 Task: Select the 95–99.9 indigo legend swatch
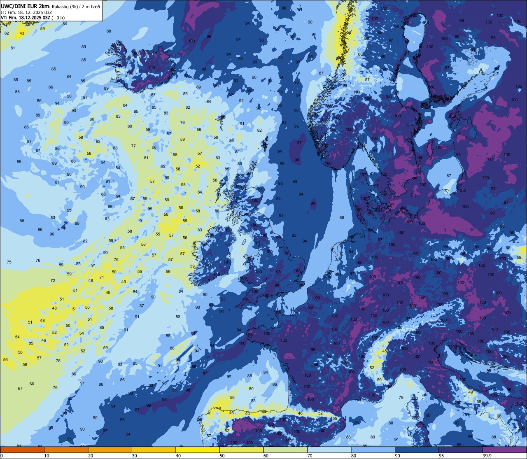pos(461,450)
